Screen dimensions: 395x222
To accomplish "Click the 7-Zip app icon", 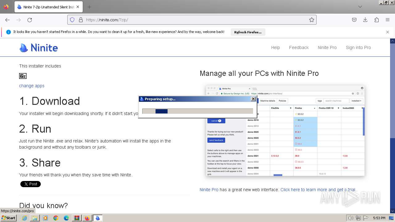I will [x=23, y=76].
